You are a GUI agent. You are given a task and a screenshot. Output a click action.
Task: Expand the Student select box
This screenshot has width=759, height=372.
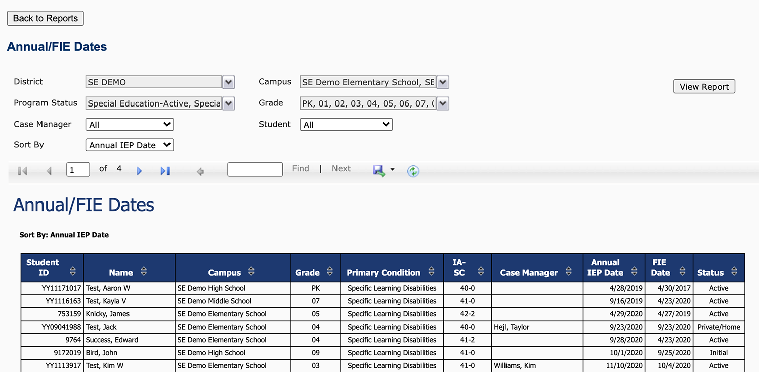[346, 124]
